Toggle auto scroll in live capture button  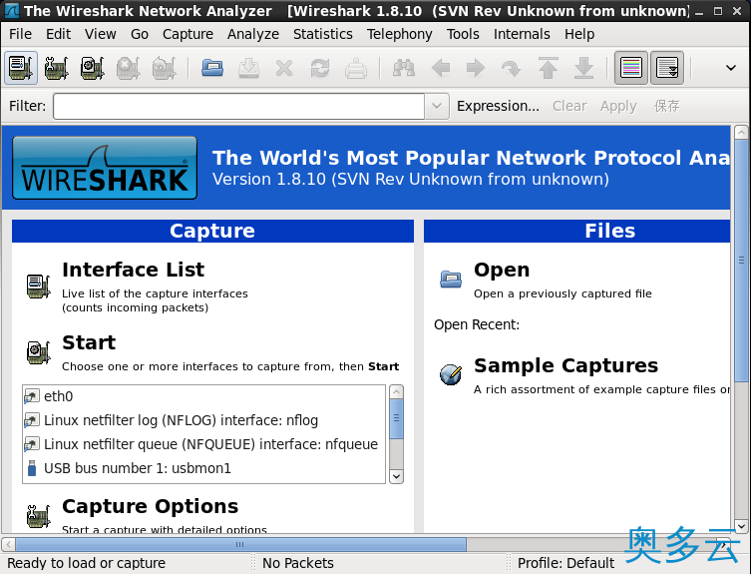click(666, 68)
